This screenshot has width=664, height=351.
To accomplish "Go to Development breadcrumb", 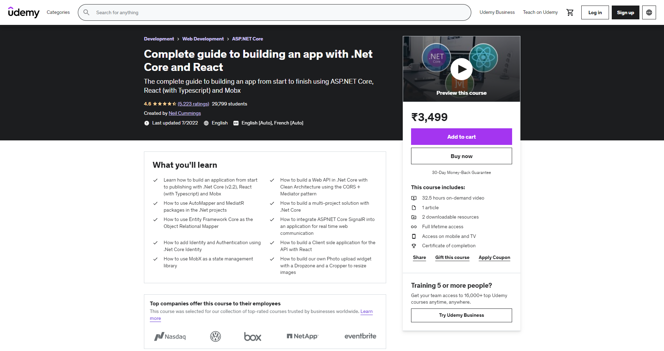I will pyautogui.click(x=159, y=39).
